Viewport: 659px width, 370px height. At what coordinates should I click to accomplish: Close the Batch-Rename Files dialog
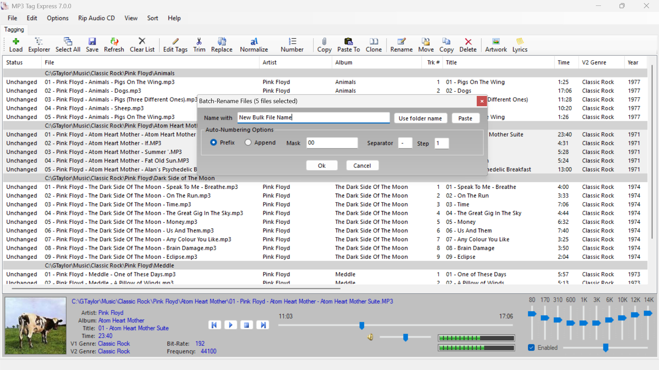point(482,101)
